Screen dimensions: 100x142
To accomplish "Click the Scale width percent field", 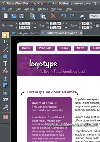I will 86,23.
